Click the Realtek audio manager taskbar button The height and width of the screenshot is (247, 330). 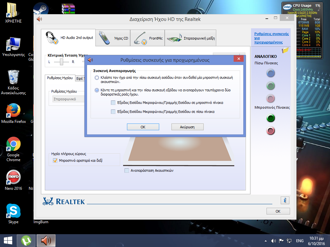coord(46,241)
